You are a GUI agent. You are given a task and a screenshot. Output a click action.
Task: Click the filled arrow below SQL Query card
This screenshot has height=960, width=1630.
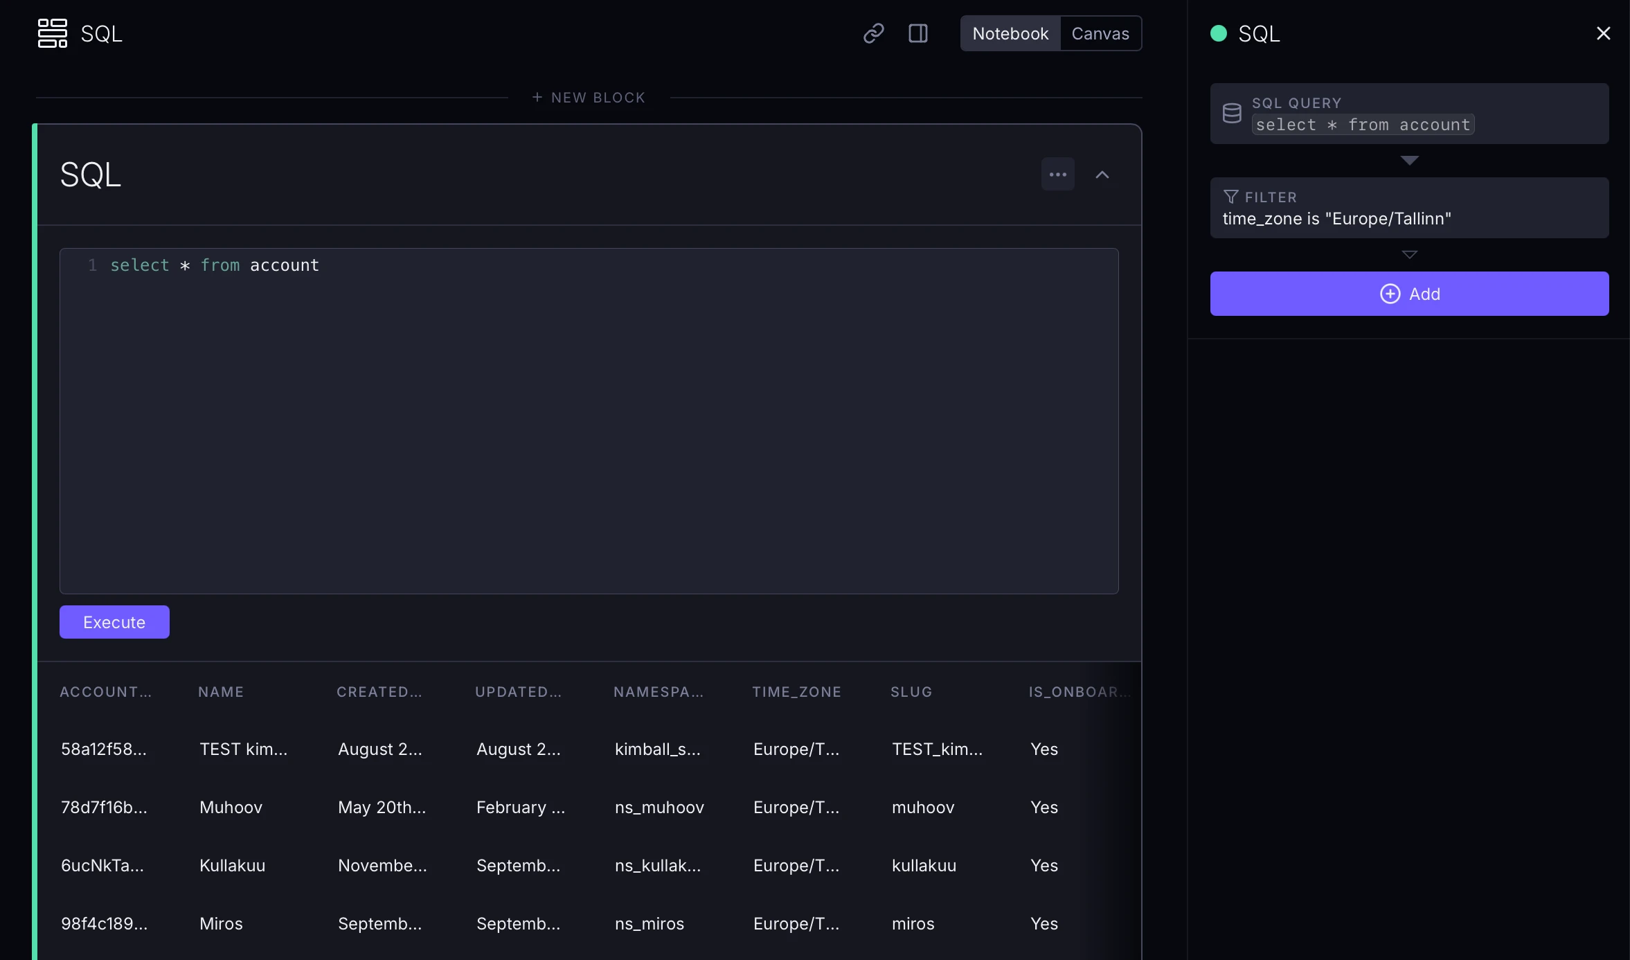[1409, 161]
